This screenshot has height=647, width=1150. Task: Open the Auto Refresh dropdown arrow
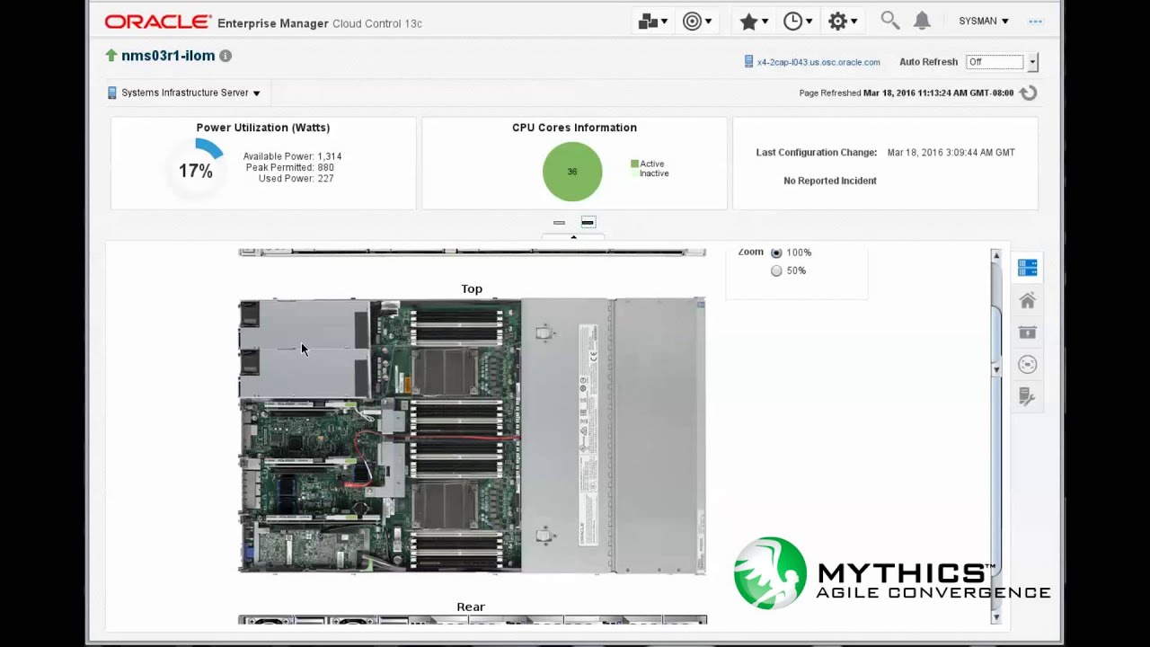[1032, 62]
